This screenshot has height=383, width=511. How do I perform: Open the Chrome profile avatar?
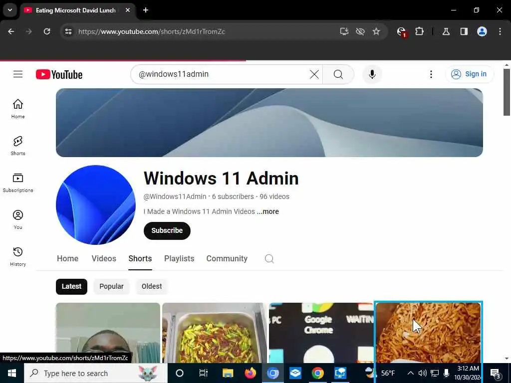click(x=482, y=31)
